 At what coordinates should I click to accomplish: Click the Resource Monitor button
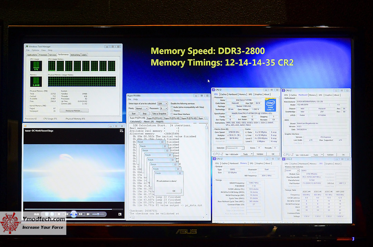[x=74, y=111]
